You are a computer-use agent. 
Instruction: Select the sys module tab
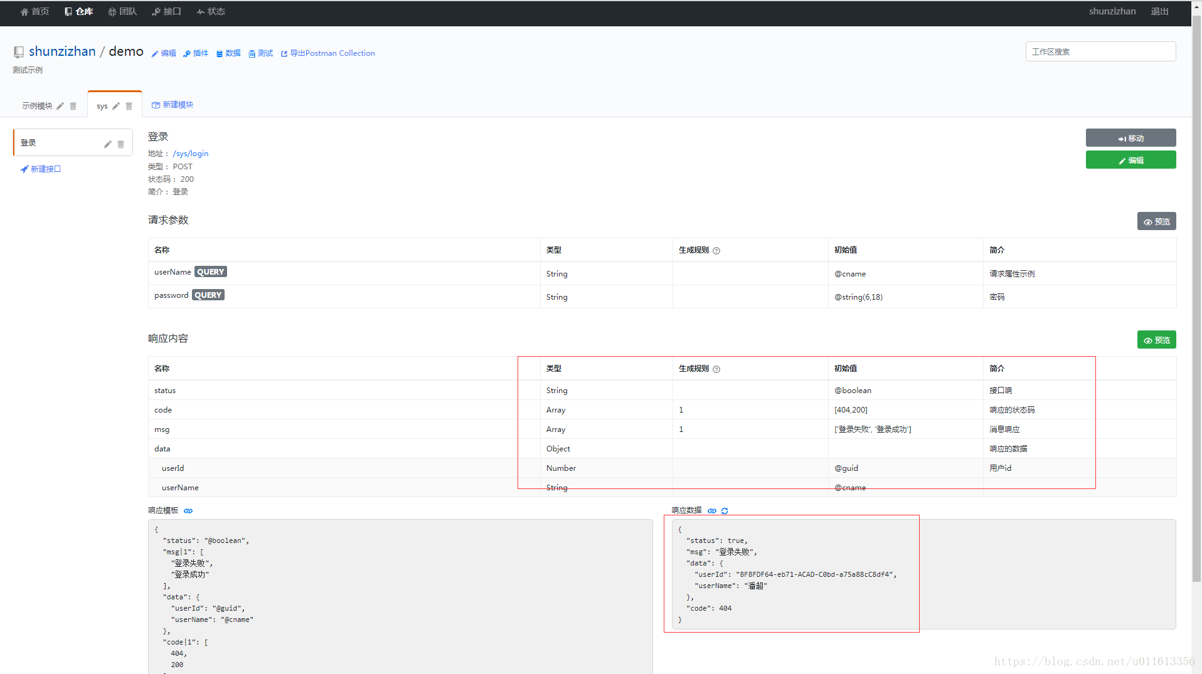click(x=102, y=106)
